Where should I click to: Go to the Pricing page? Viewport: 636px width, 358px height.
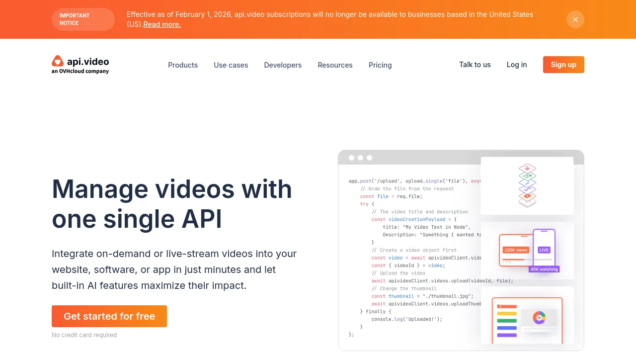click(380, 65)
